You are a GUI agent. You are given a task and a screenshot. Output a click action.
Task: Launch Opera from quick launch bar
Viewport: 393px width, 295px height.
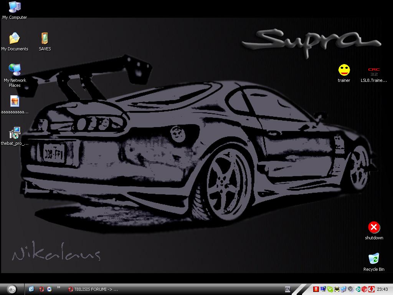(x=41, y=289)
